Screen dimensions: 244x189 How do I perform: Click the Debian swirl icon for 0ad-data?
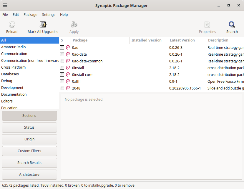click(x=68, y=54)
